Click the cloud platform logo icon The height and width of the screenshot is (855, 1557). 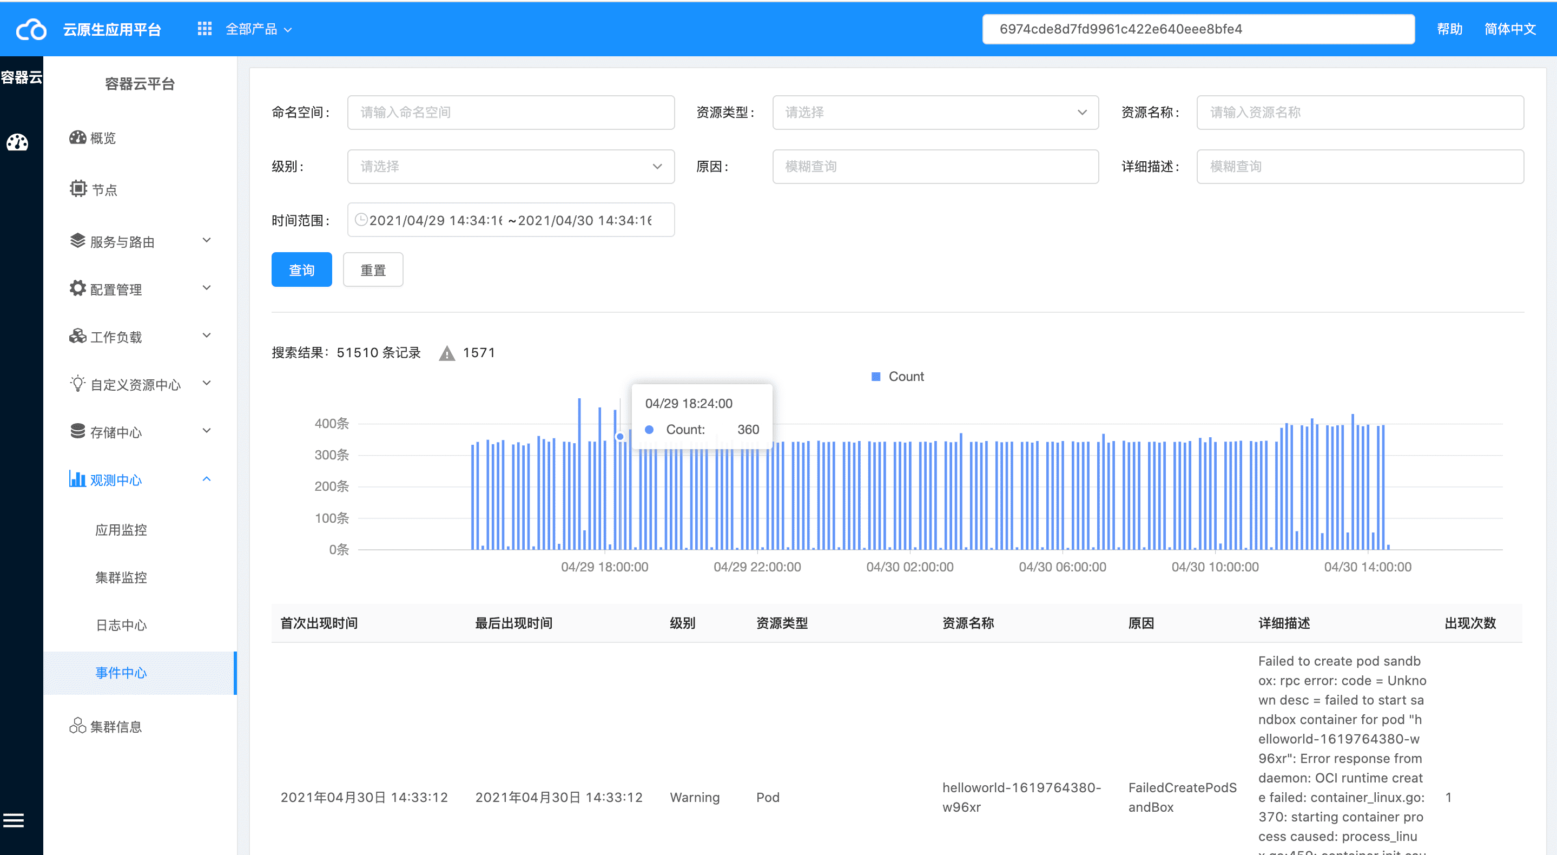tap(31, 29)
